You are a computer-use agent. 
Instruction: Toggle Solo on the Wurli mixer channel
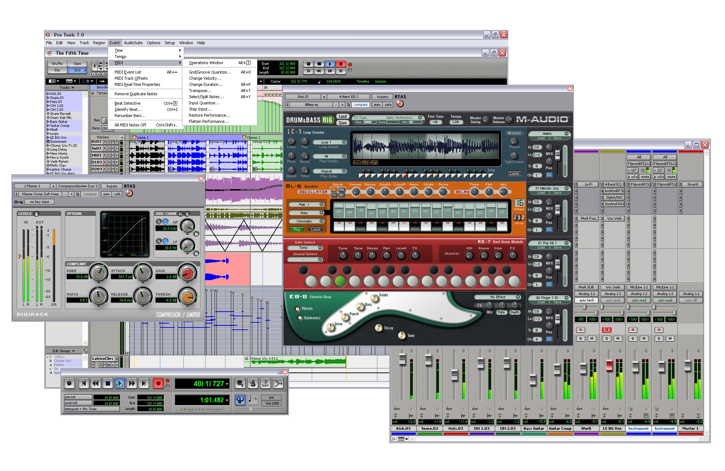pyautogui.click(x=581, y=338)
